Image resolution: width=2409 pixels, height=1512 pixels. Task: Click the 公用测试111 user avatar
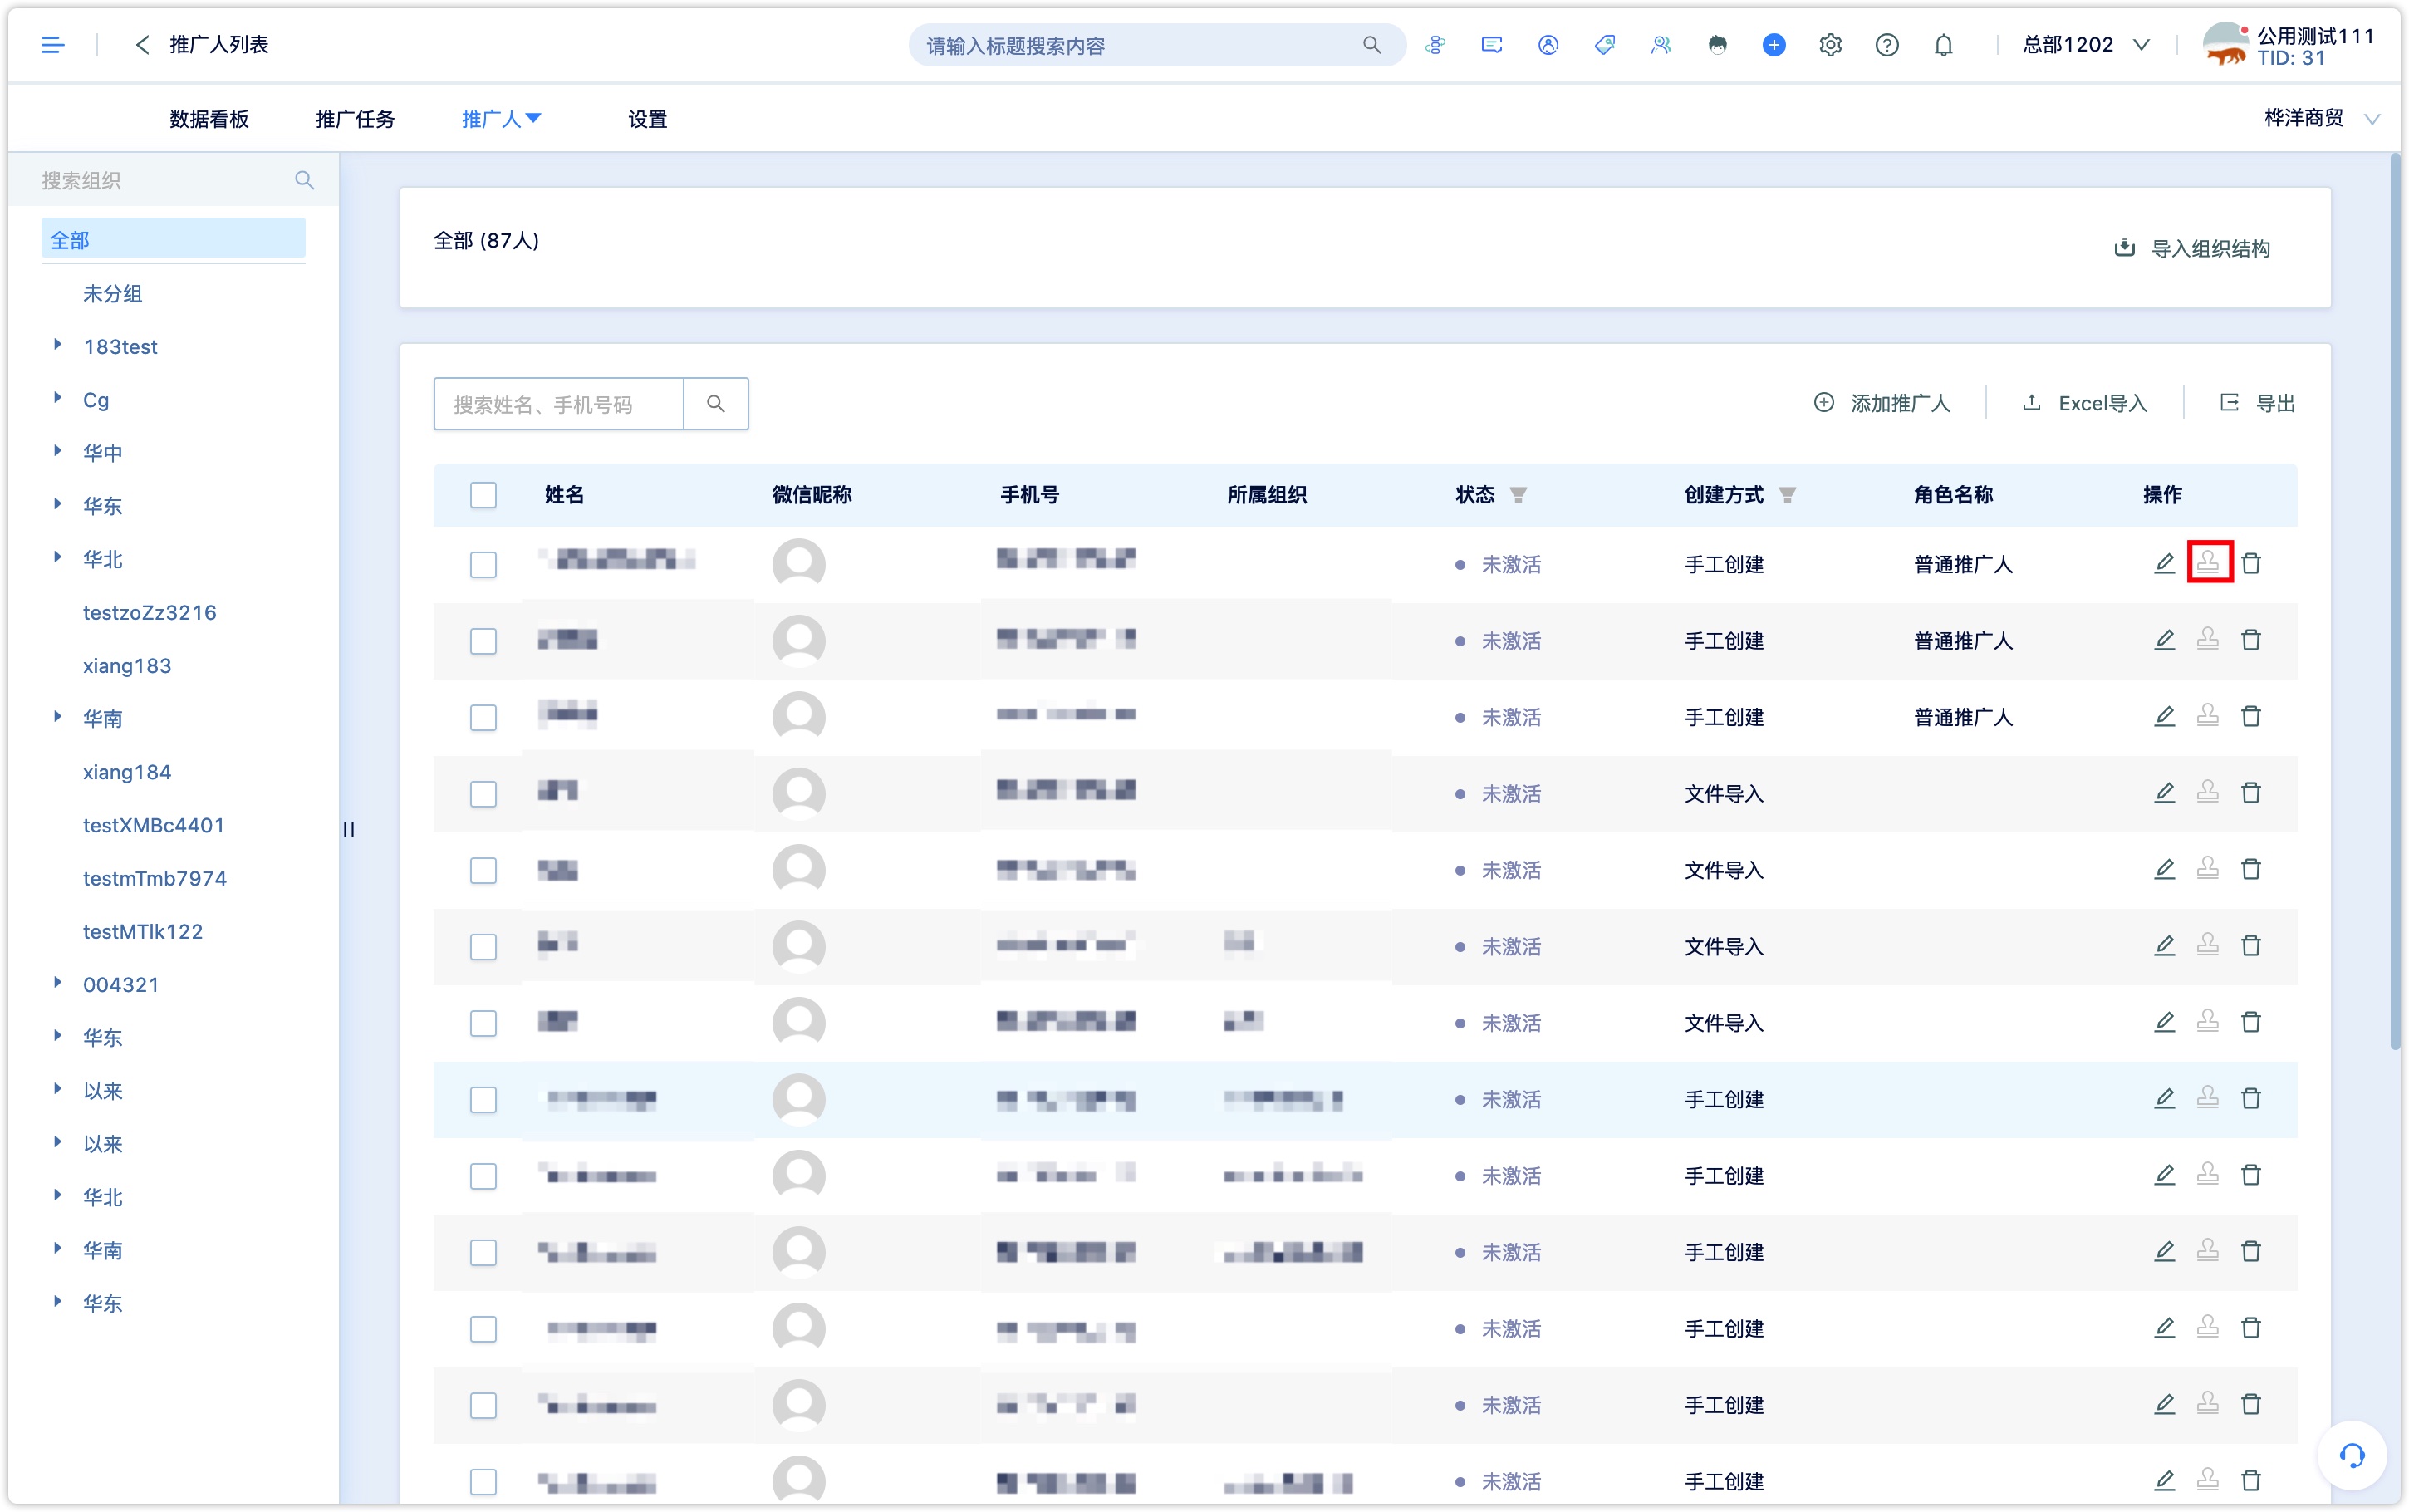coord(2225,45)
